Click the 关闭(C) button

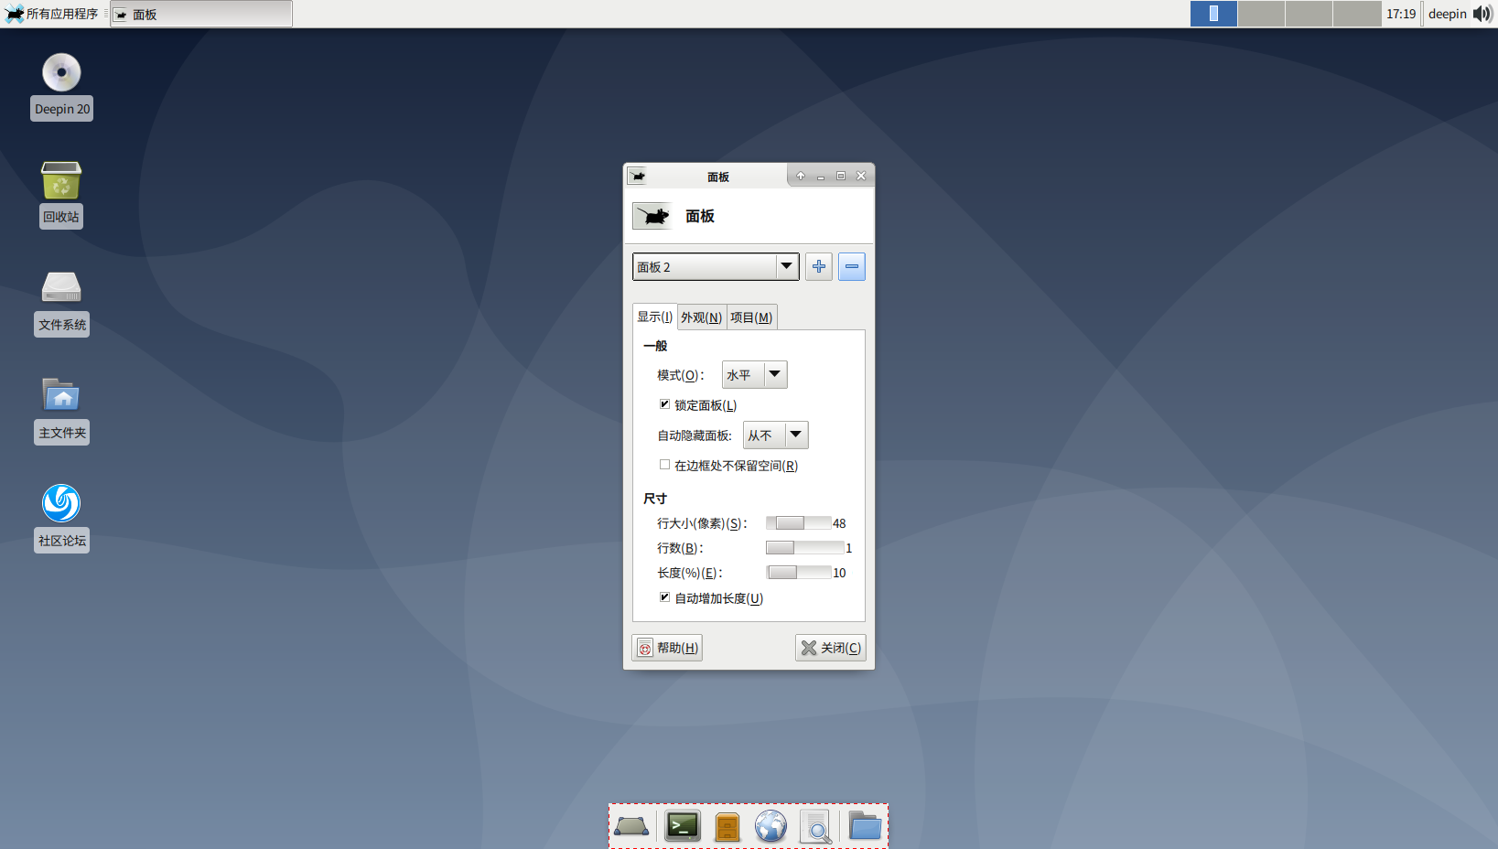point(830,648)
